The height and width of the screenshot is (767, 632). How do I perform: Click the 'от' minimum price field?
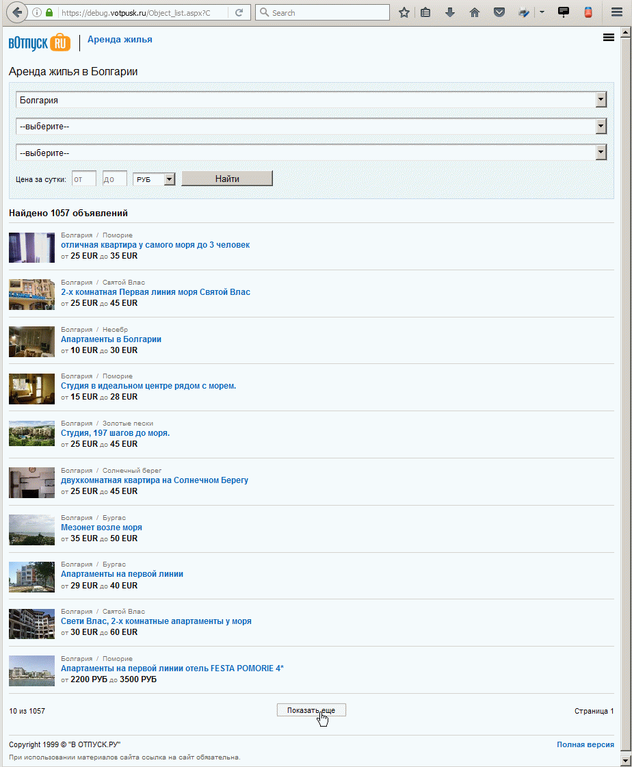tap(83, 179)
